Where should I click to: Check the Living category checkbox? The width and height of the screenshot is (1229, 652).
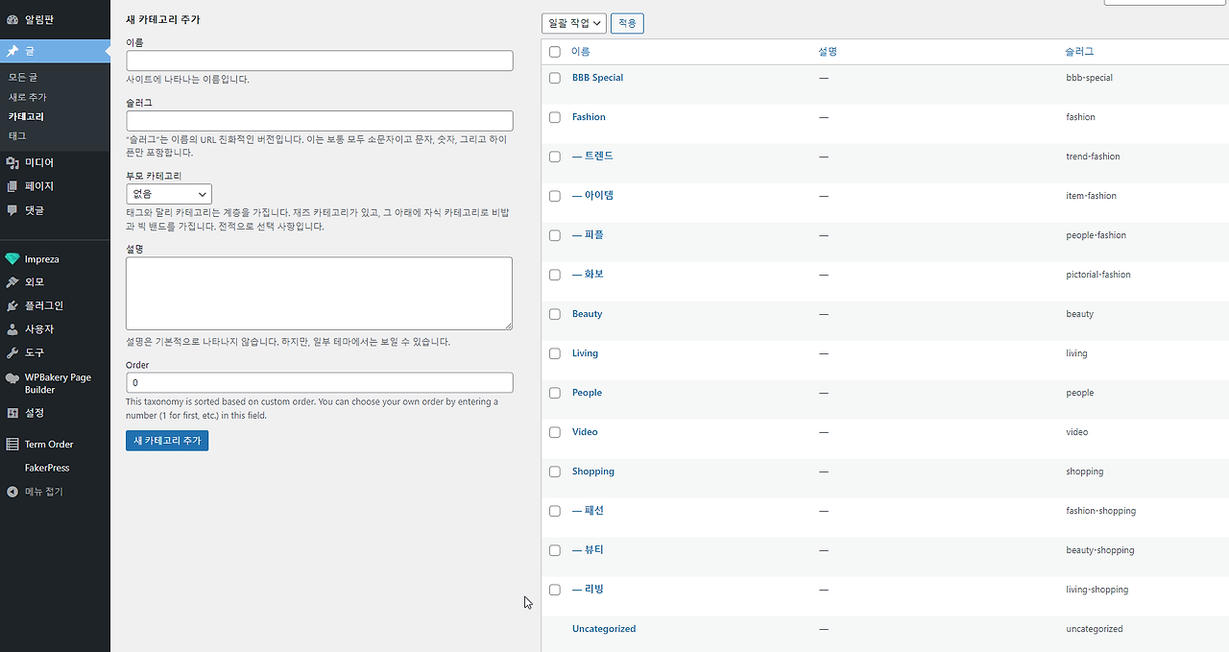(x=555, y=353)
